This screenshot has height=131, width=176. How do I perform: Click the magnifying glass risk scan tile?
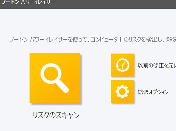(x=55, y=78)
